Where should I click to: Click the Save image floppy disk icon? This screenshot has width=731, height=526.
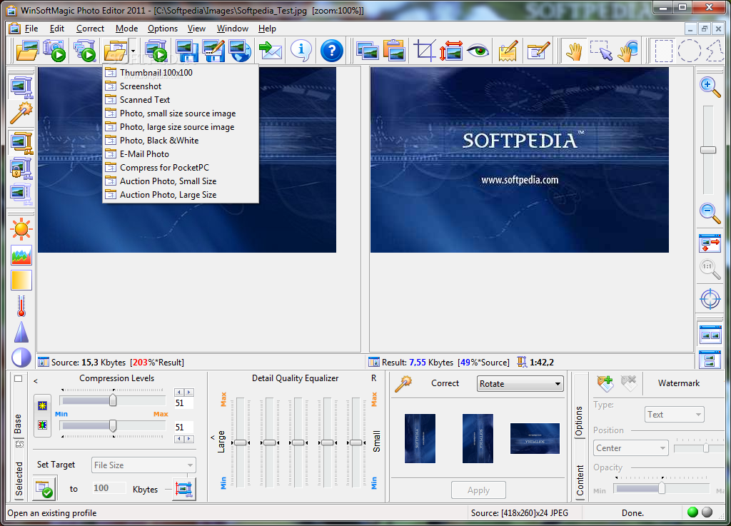click(186, 51)
